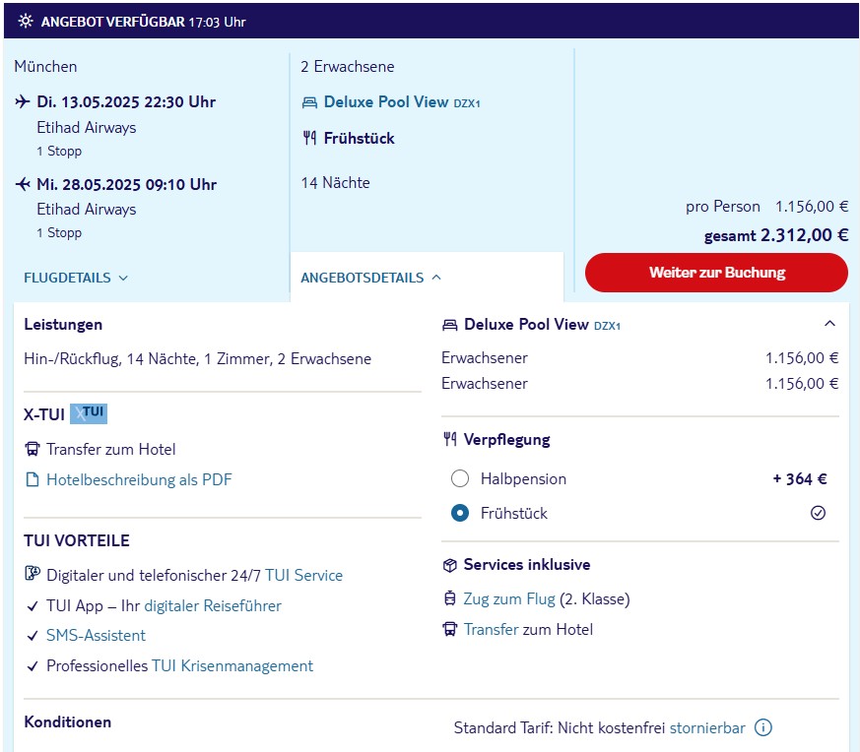
Task: Open the SMS-Assistent link
Action: (x=96, y=636)
